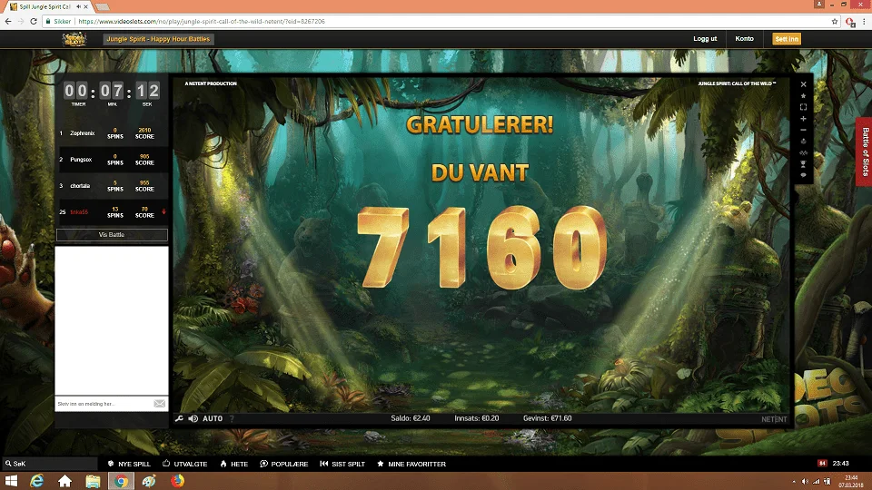Mute the game sound speaker icon
Screen dimensions: 872x490
pos(193,418)
